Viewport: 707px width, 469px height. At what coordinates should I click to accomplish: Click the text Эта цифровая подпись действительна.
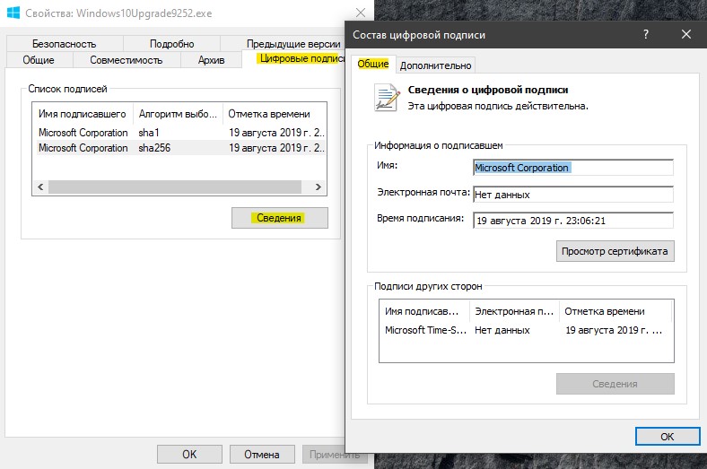tap(498, 107)
